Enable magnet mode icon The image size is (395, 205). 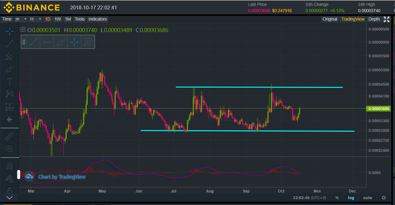pos(9,166)
